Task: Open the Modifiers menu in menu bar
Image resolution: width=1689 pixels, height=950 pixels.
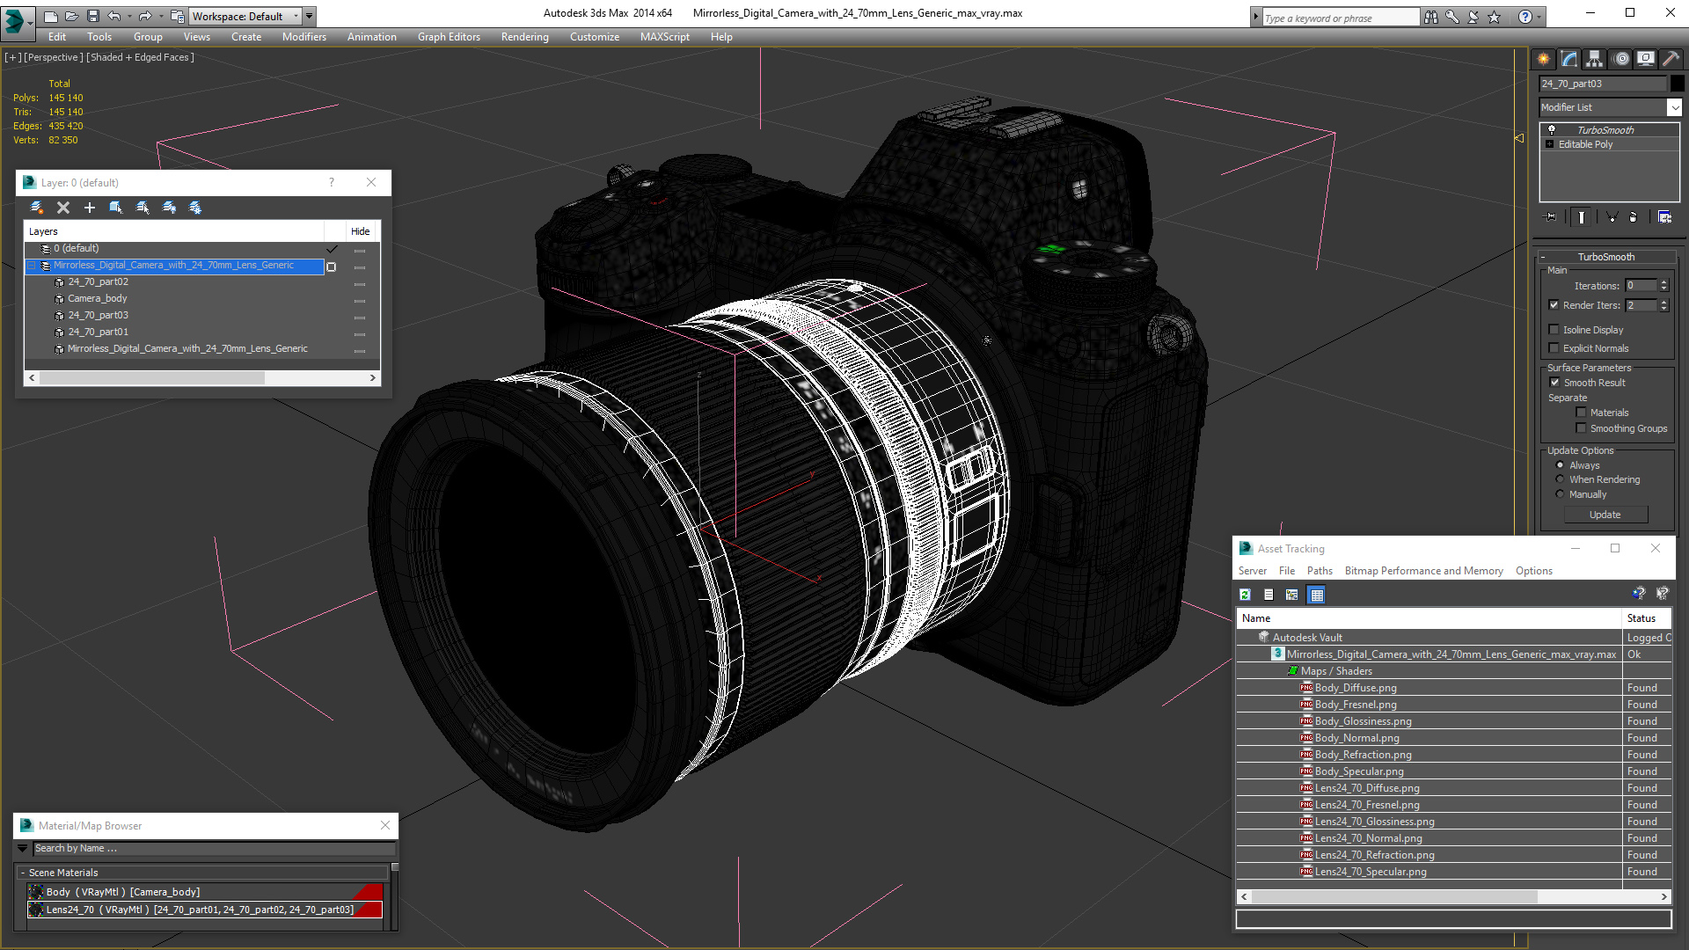Action: (x=302, y=36)
